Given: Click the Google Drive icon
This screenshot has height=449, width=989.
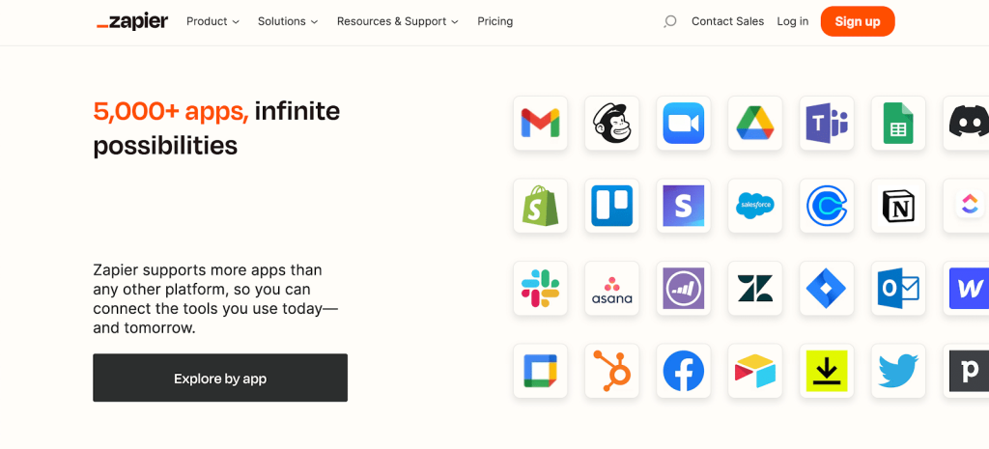Looking at the screenshot, I should (x=755, y=123).
